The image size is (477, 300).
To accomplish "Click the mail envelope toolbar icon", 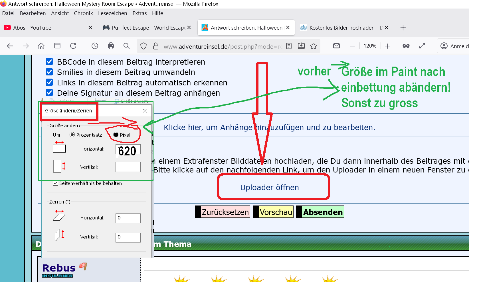I will 336,46.
